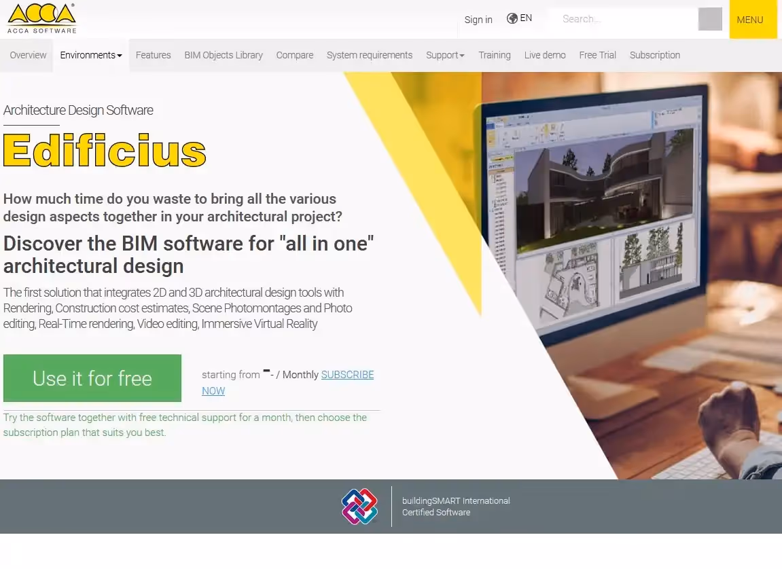Open the Free Trial page
Image resolution: width=782 pixels, height=569 pixels.
pos(597,55)
